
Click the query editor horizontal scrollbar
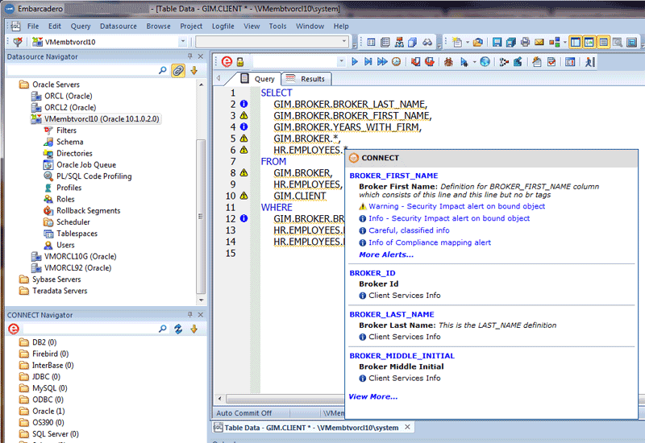click(x=285, y=399)
